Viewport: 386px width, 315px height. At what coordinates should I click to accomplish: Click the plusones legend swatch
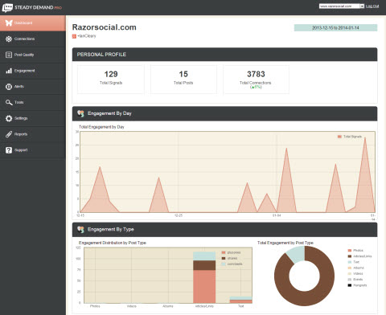coord(224,253)
